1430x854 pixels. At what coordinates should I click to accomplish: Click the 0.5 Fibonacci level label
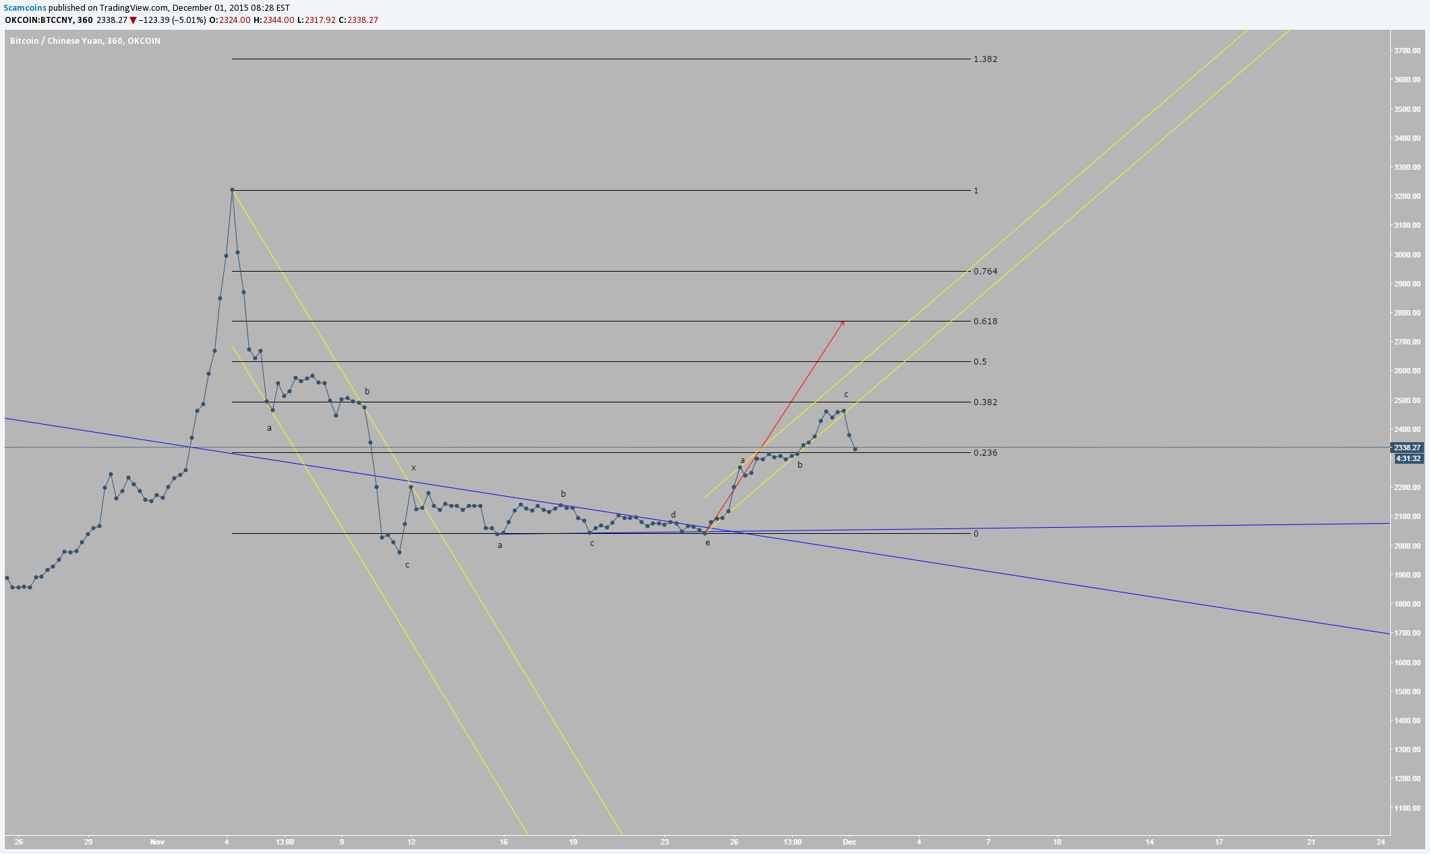[980, 362]
